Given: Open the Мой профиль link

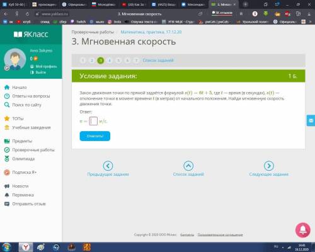Looking at the screenshot, I should [43, 66].
